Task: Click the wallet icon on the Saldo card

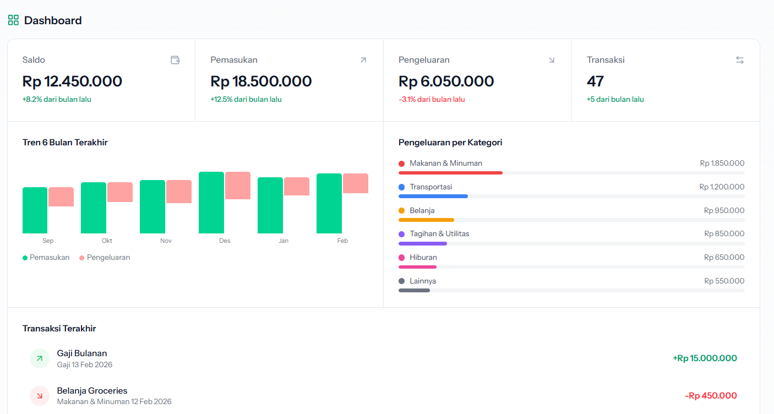Action: [175, 60]
